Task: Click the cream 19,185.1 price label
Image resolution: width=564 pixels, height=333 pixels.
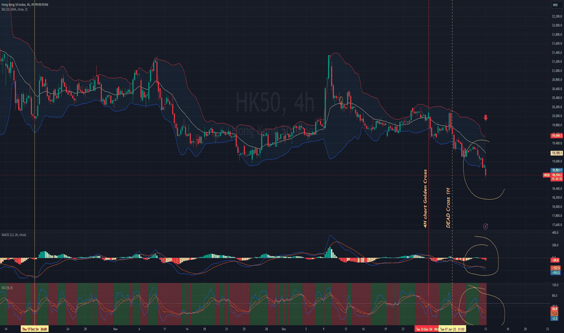Action: click(x=557, y=153)
